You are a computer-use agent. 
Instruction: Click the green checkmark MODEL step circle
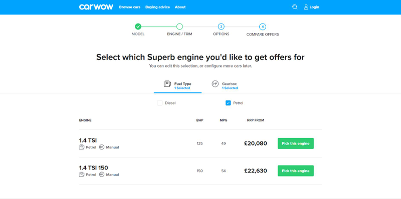(138, 26)
